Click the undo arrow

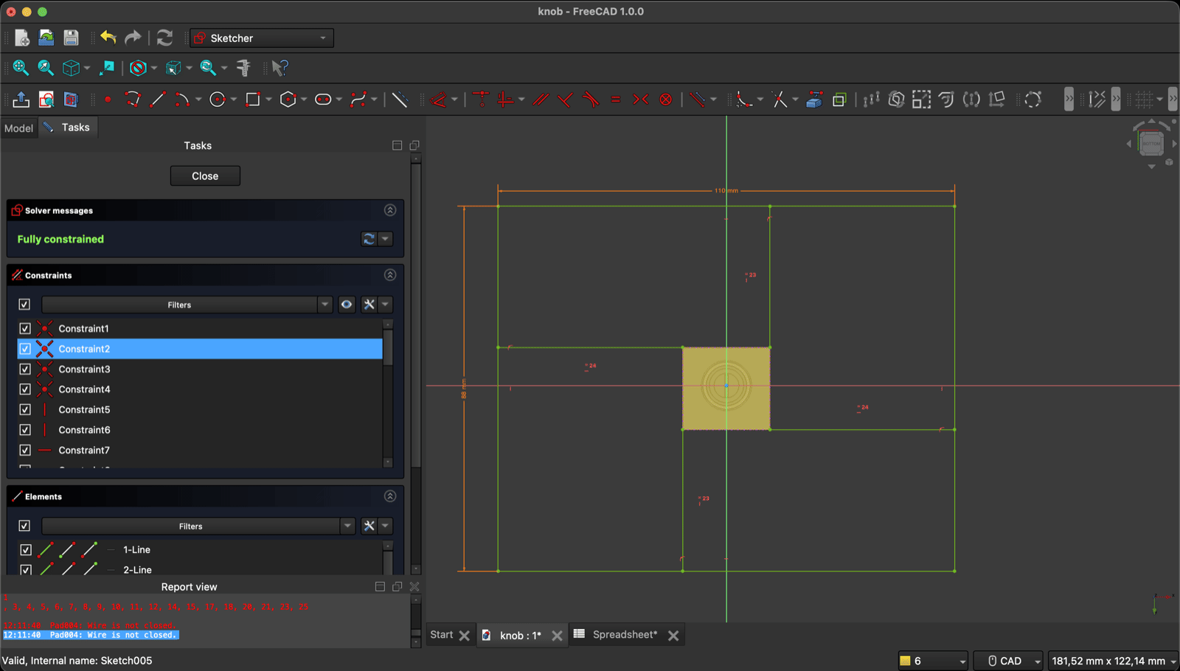tap(108, 38)
